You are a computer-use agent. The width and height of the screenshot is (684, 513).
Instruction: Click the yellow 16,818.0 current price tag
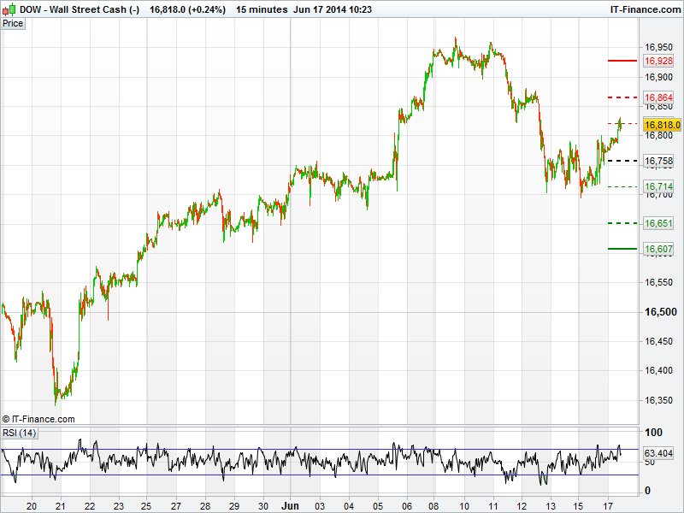pyautogui.click(x=662, y=125)
